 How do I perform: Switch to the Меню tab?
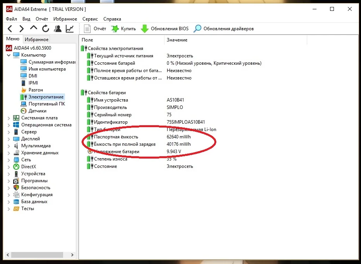pos(13,39)
